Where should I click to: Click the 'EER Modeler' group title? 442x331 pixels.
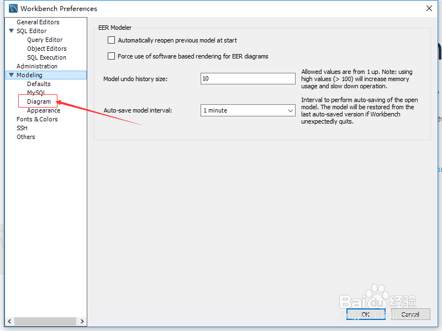115,28
